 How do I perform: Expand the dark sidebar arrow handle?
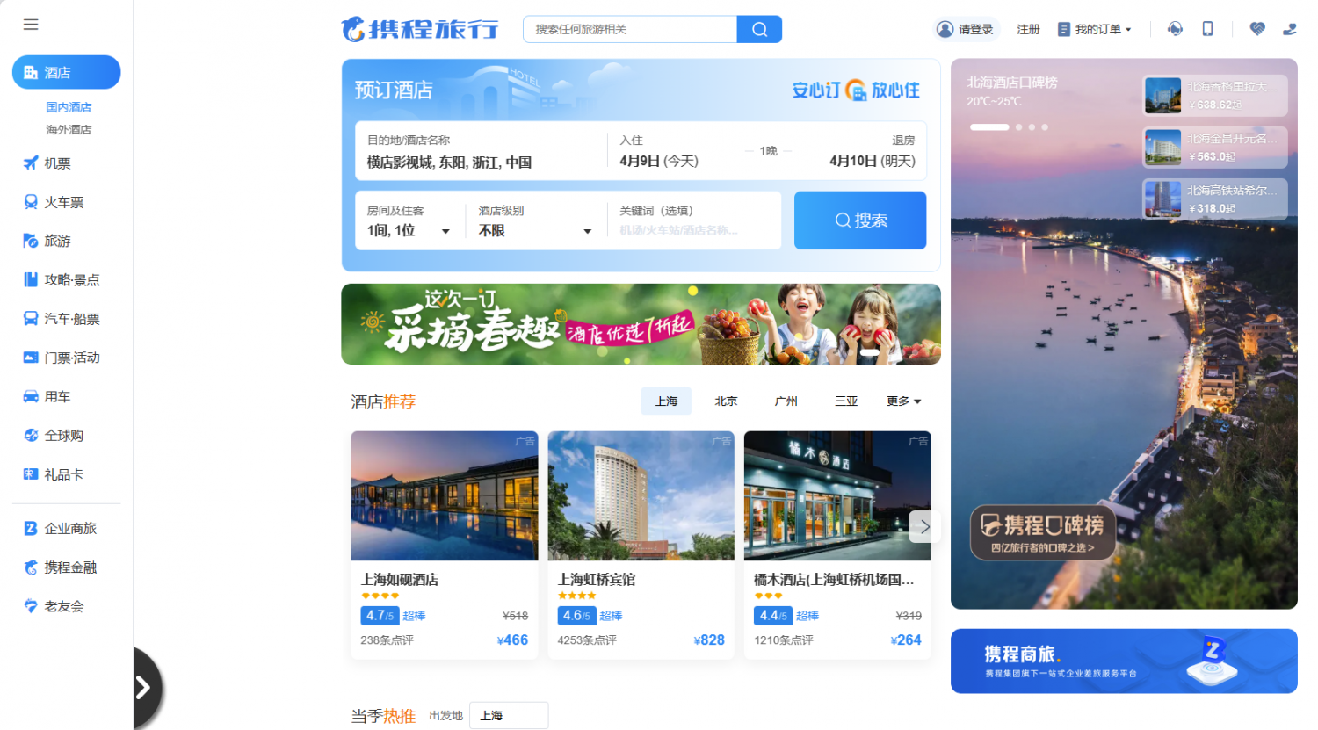144,687
